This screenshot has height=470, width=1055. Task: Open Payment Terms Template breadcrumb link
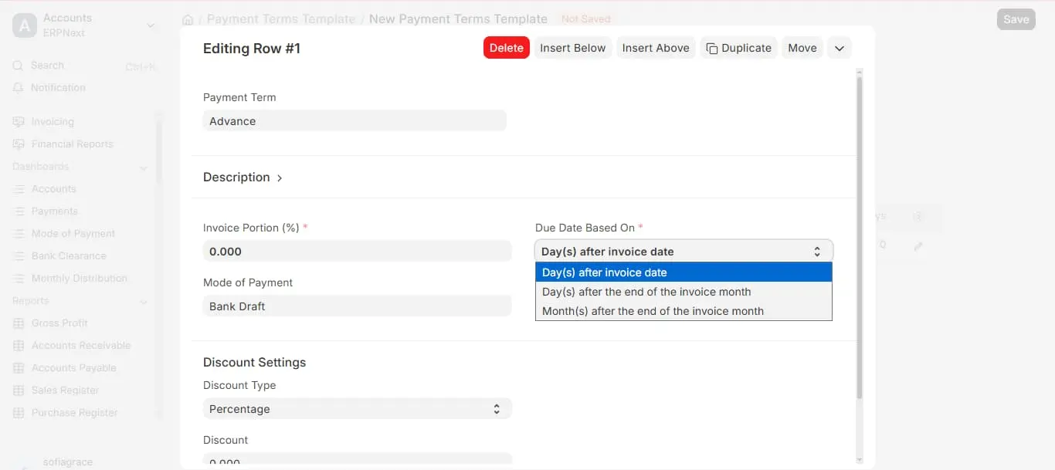click(281, 19)
